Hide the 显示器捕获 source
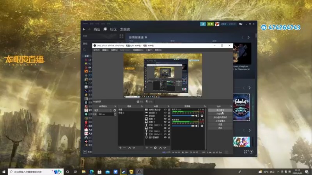Viewport: 312px width, 175px height. pos(165,137)
